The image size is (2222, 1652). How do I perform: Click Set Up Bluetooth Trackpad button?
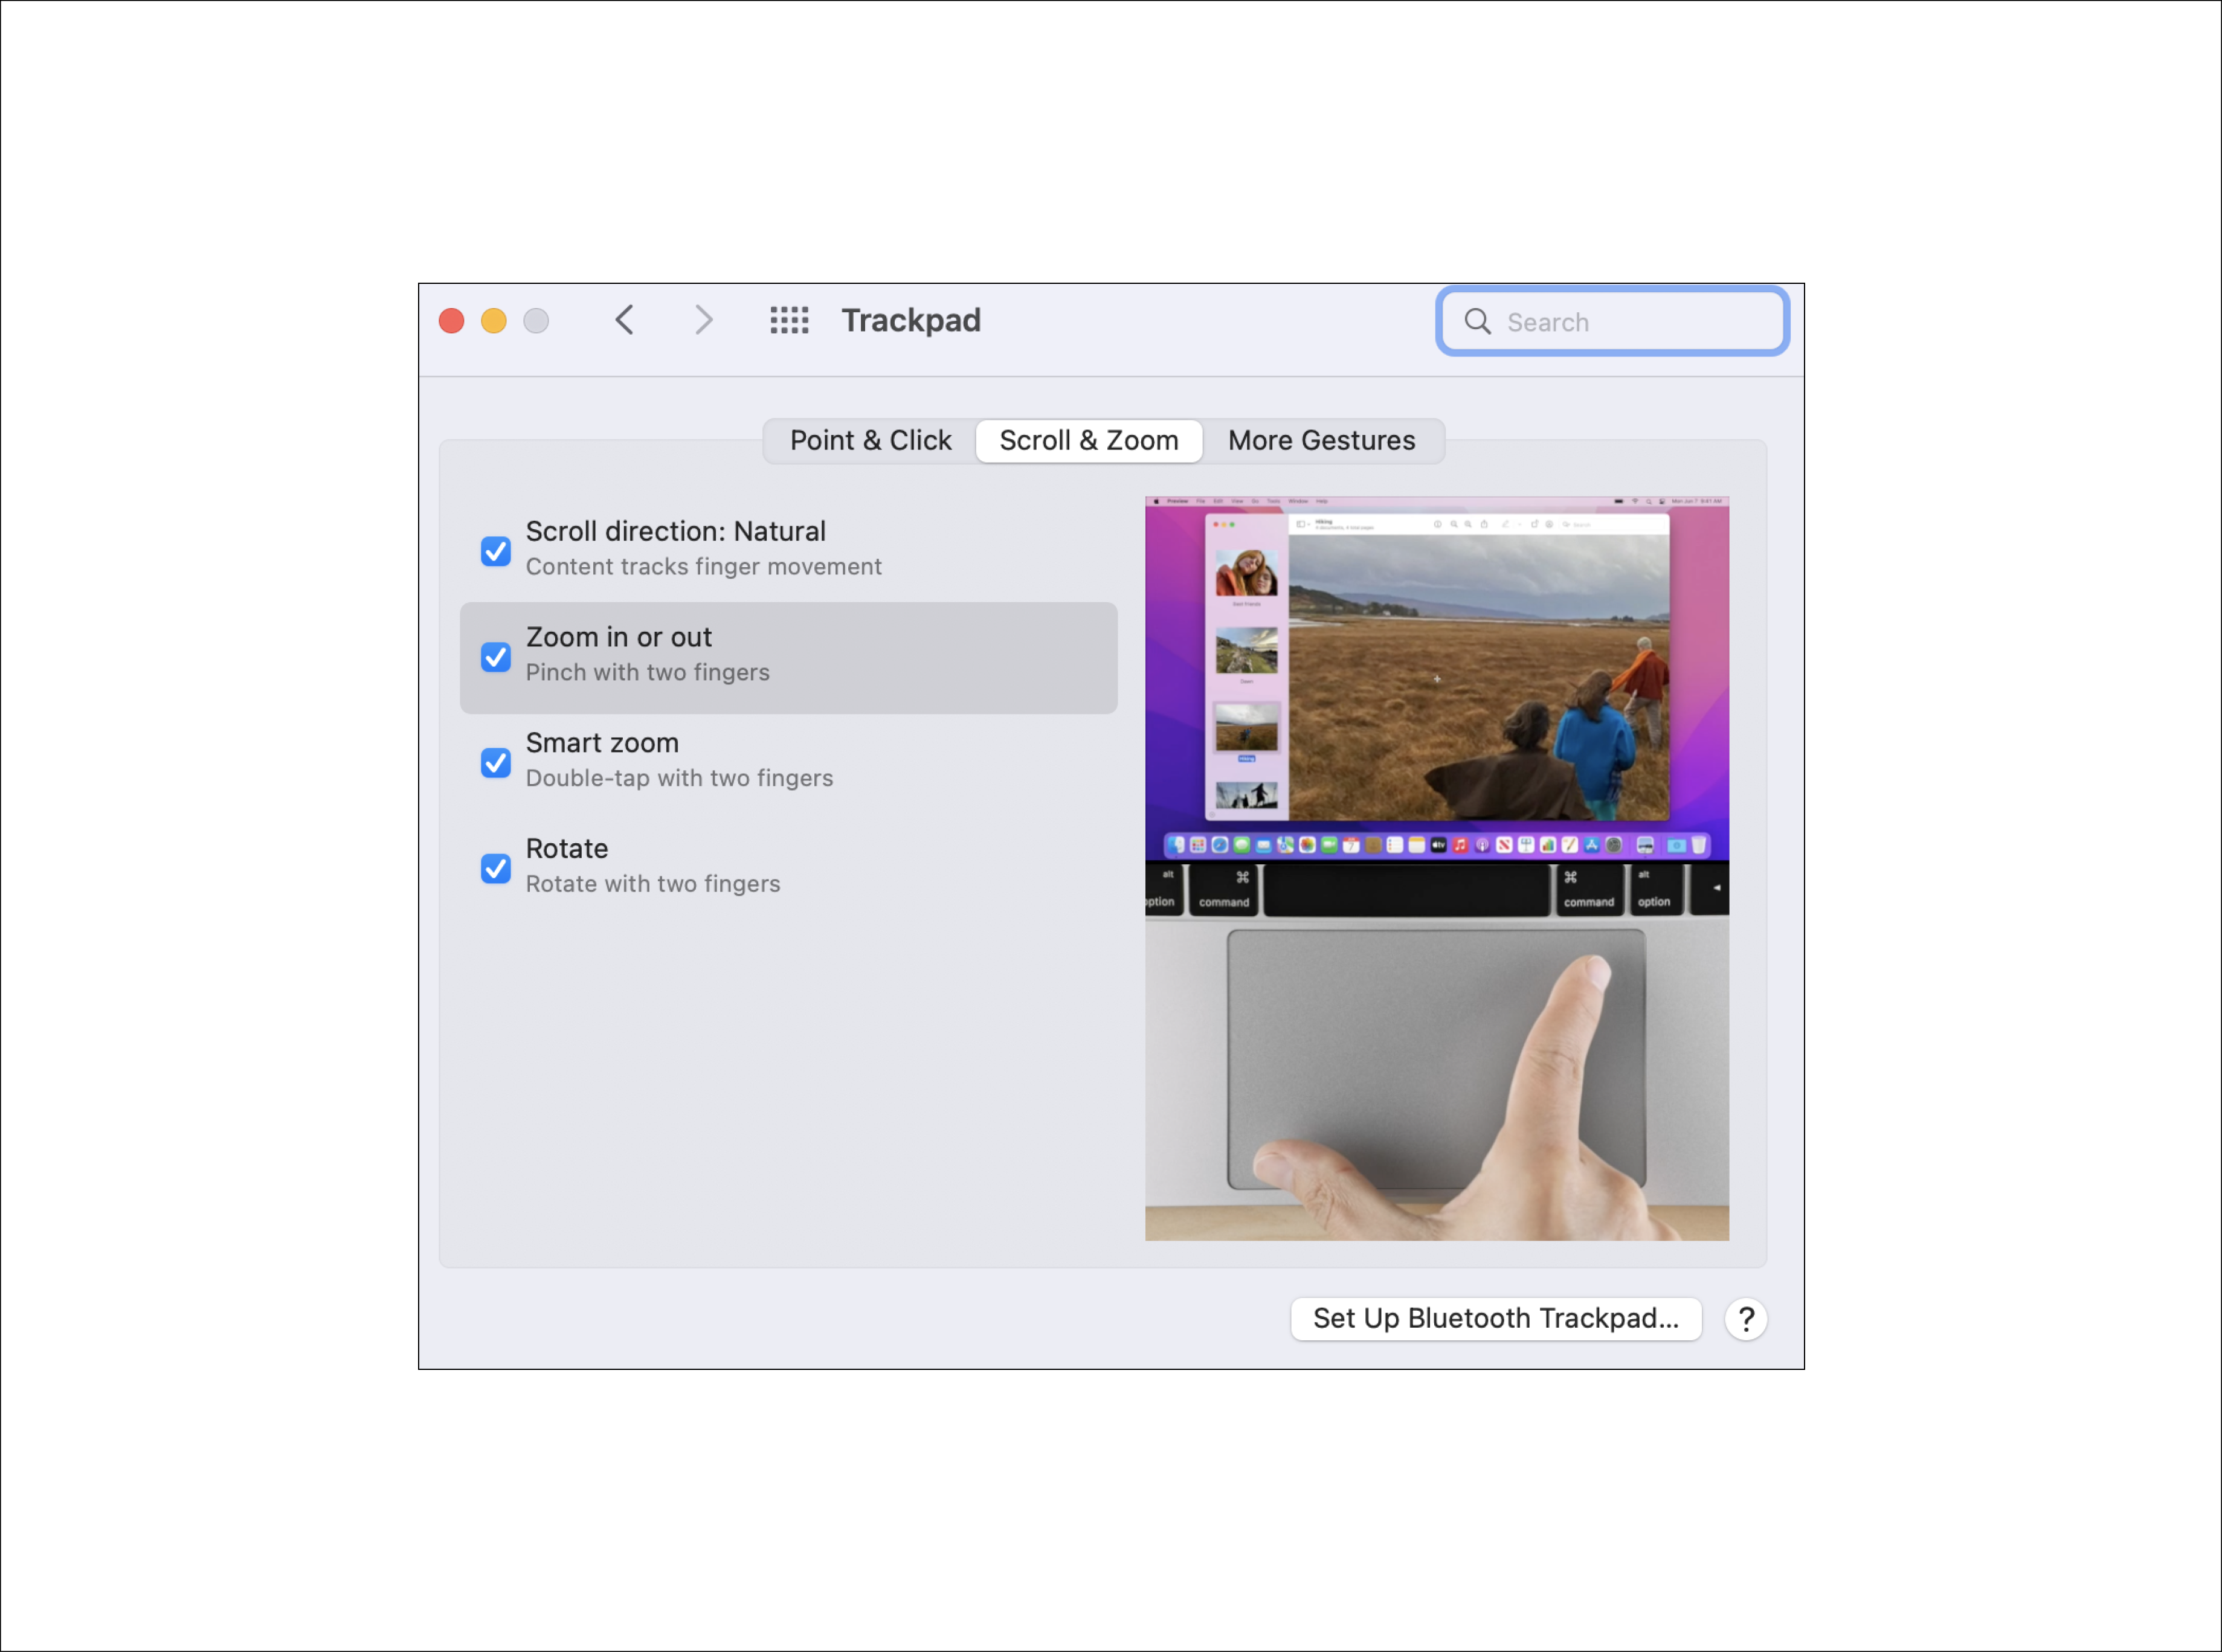pyautogui.click(x=1495, y=1318)
